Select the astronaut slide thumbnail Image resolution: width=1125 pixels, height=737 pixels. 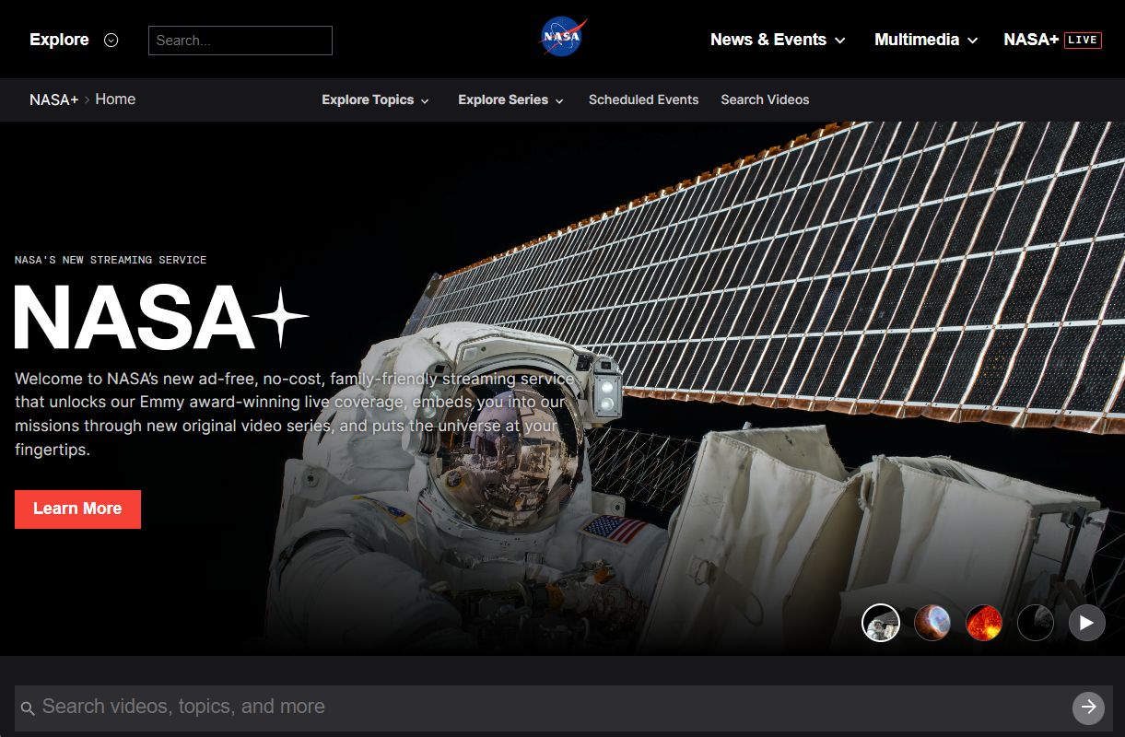tap(881, 623)
